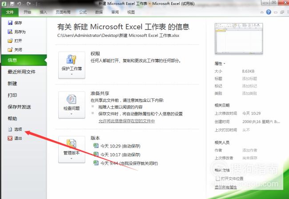Open recent files (最近所用文件)
The height and width of the screenshot is (199, 289).
22,72
